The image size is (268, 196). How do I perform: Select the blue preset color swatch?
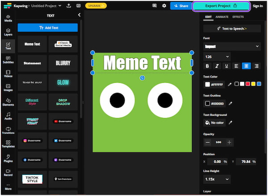pyautogui.click(x=259, y=84)
